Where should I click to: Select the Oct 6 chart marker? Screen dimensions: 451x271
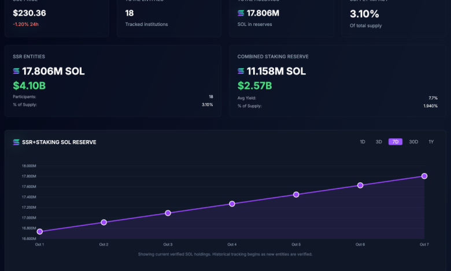click(x=360, y=185)
